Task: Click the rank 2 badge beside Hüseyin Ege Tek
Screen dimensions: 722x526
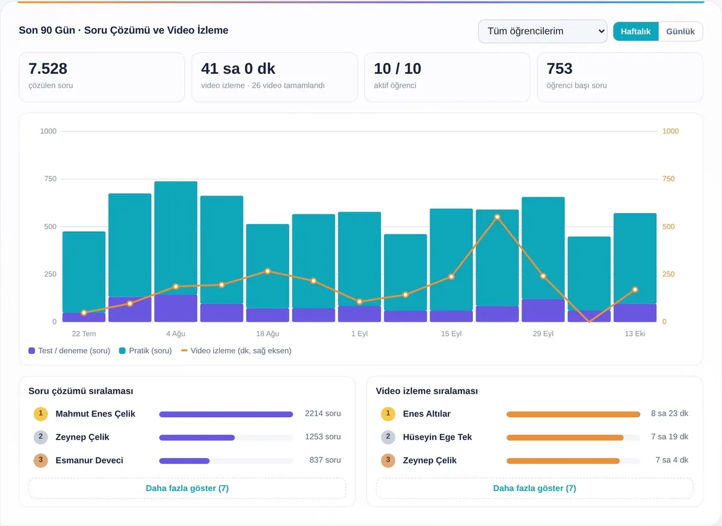Action: tap(388, 438)
